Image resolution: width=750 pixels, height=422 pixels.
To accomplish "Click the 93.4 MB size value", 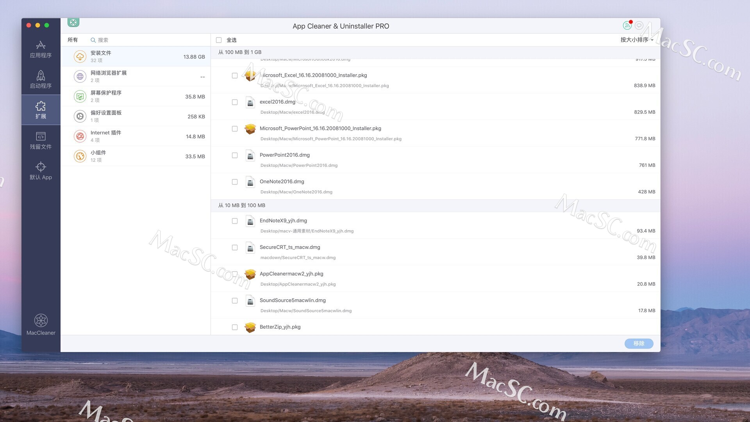I will [646, 231].
